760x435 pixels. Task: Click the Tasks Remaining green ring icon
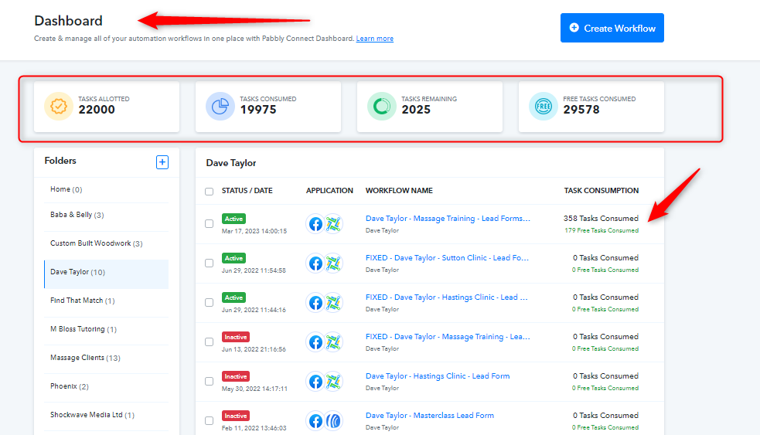click(381, 106)
